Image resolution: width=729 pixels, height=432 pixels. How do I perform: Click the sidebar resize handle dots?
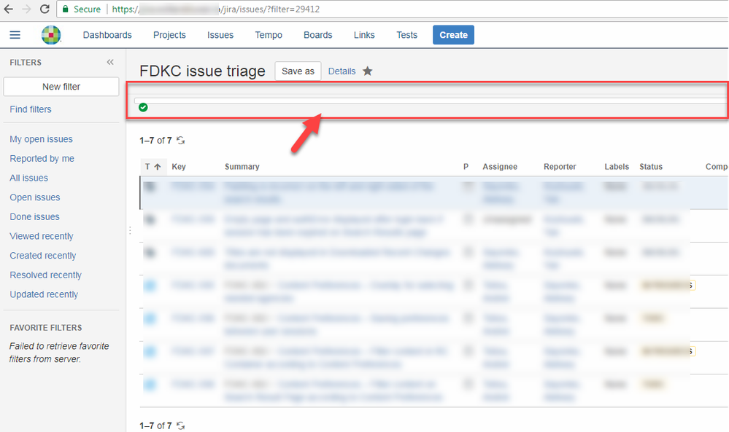pyautogui.click(x=130, y=230)
